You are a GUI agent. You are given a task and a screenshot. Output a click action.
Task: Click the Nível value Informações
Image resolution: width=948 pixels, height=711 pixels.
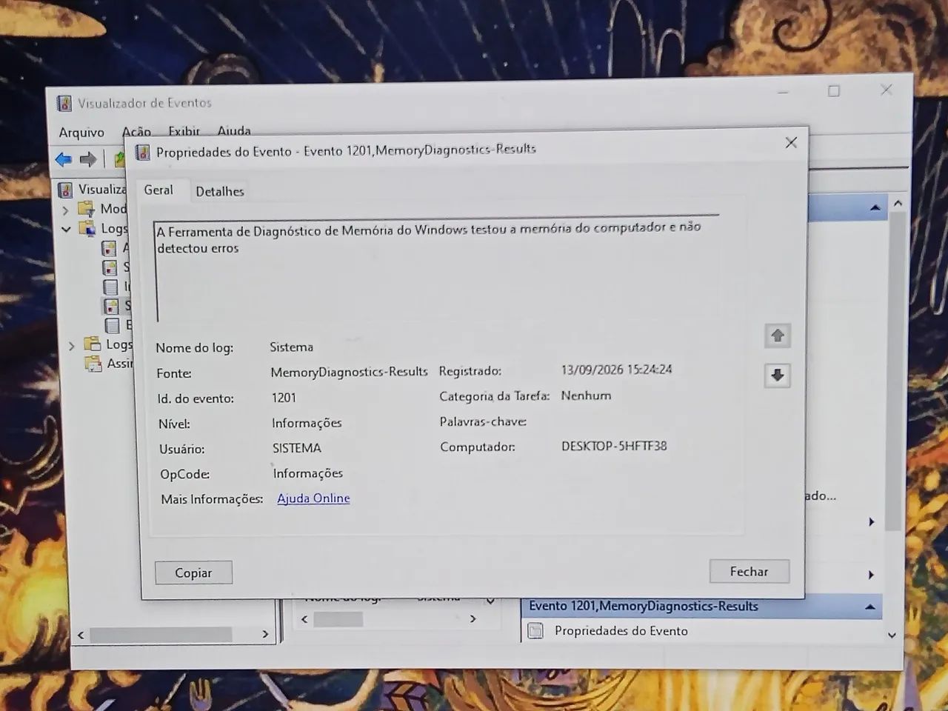pyautogui.click(x=307, y=423)
